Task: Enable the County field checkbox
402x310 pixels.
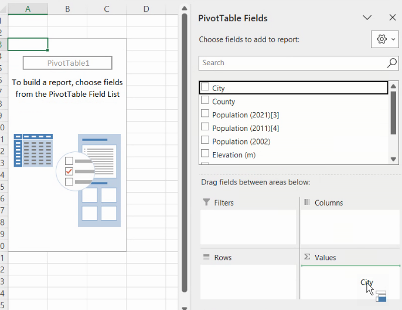Action: [205, 100]
